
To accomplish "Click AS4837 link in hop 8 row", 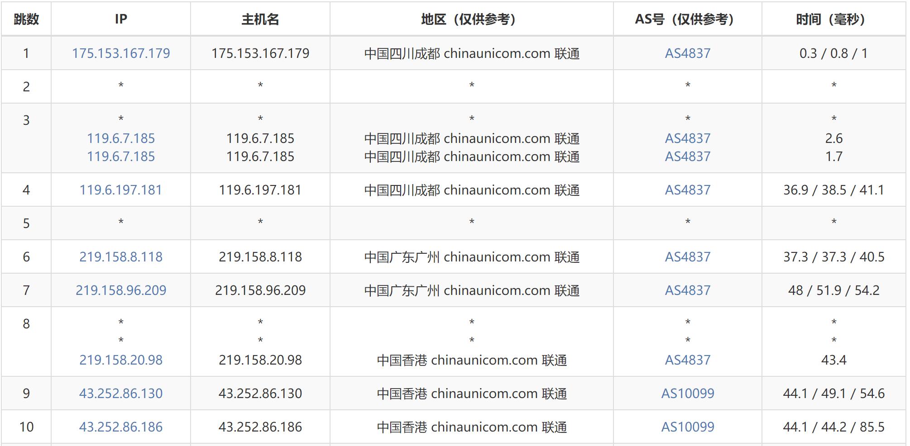I will (687, 360).
